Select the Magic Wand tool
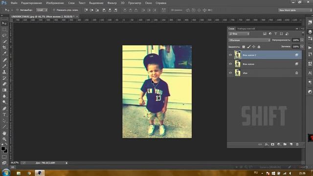The width and height of the screenshot is (313, 176). coord(4,41)
